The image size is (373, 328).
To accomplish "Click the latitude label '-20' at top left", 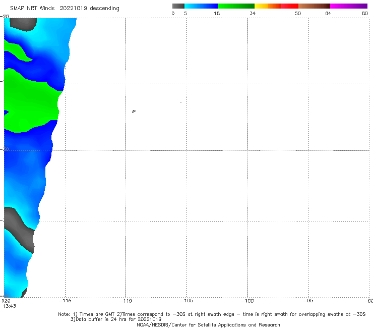I will (5, 16).
